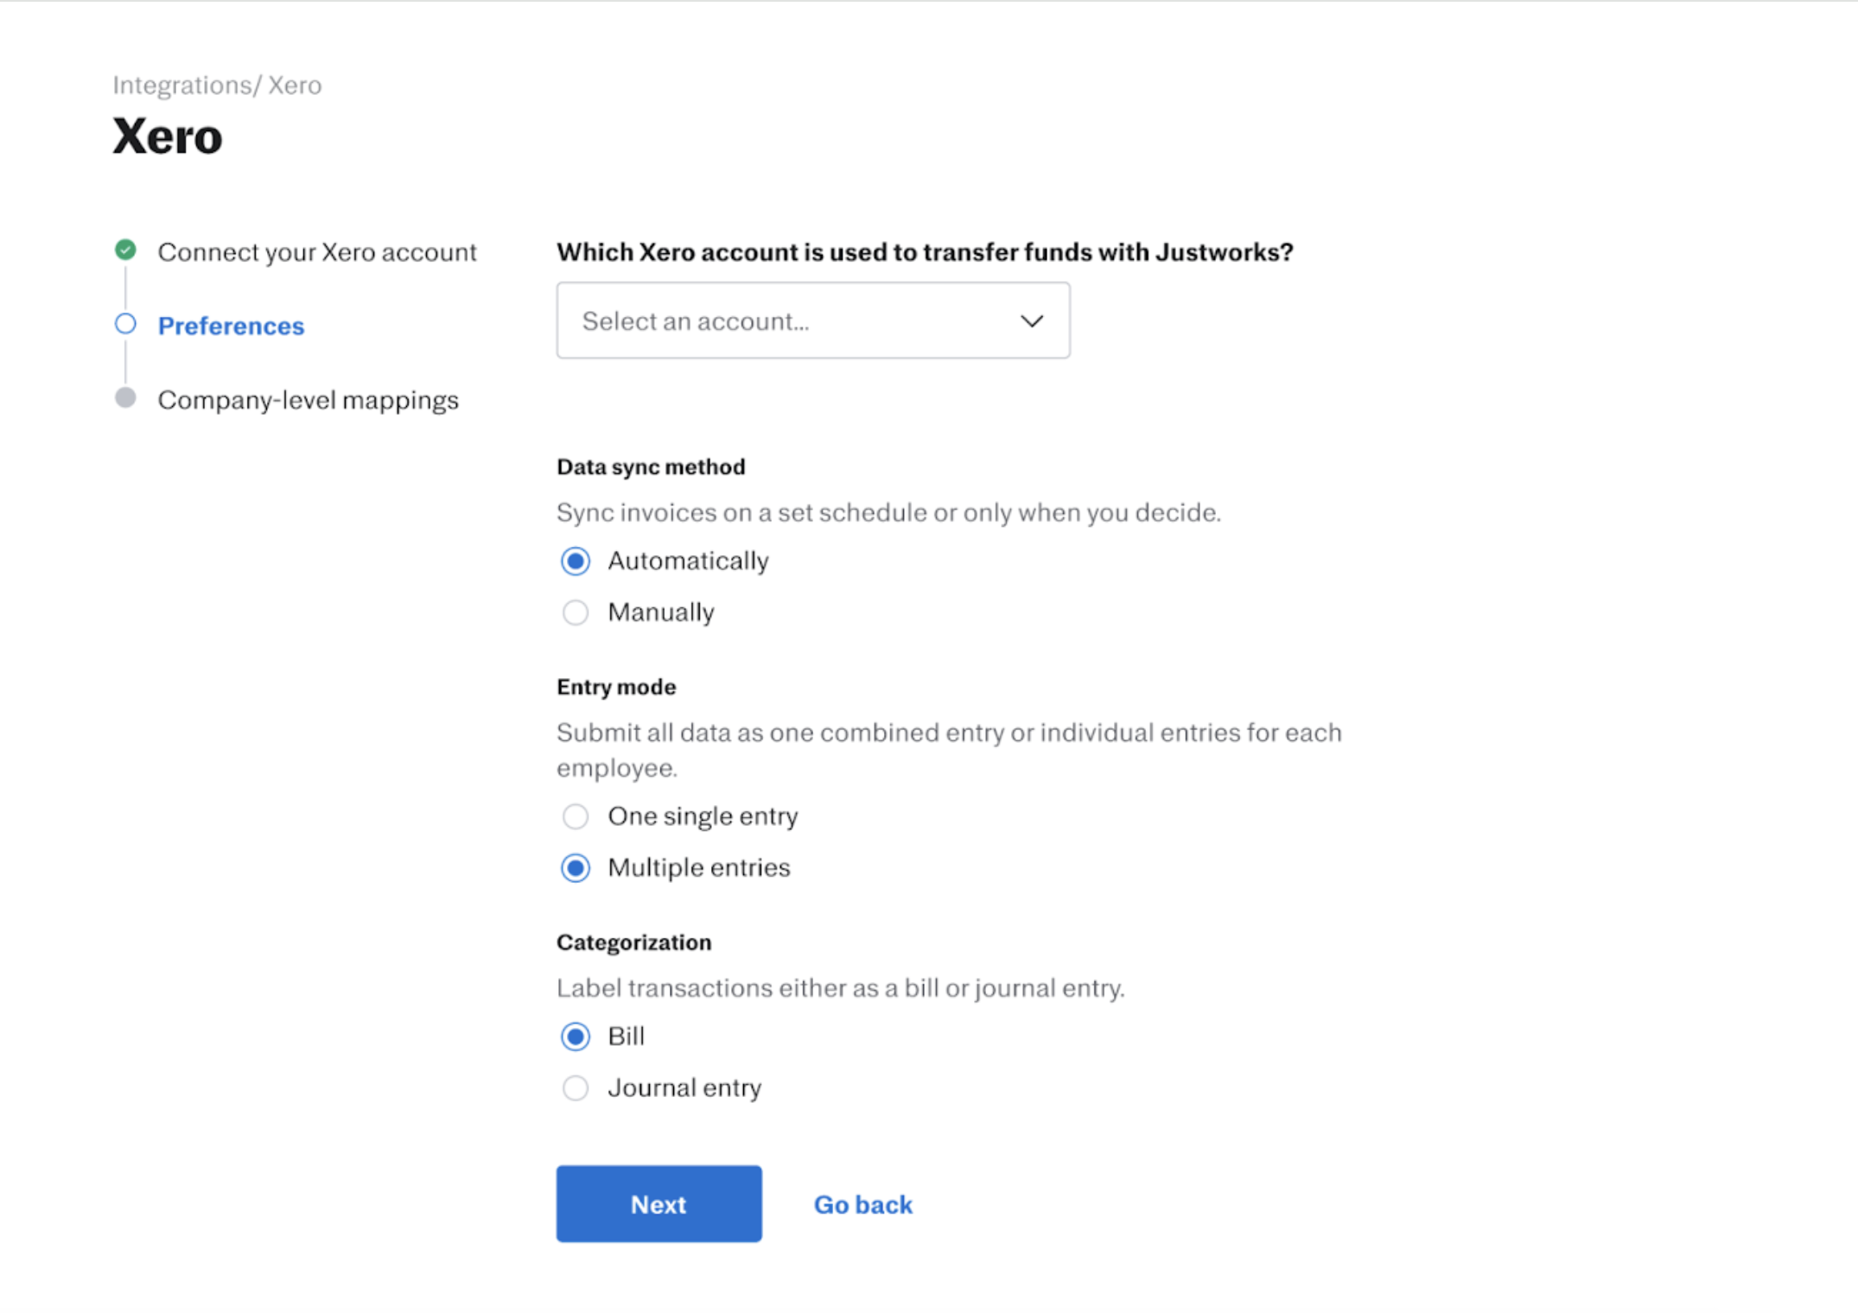
Task: Select the Automatically sync radio button
Action: point(576,561)
